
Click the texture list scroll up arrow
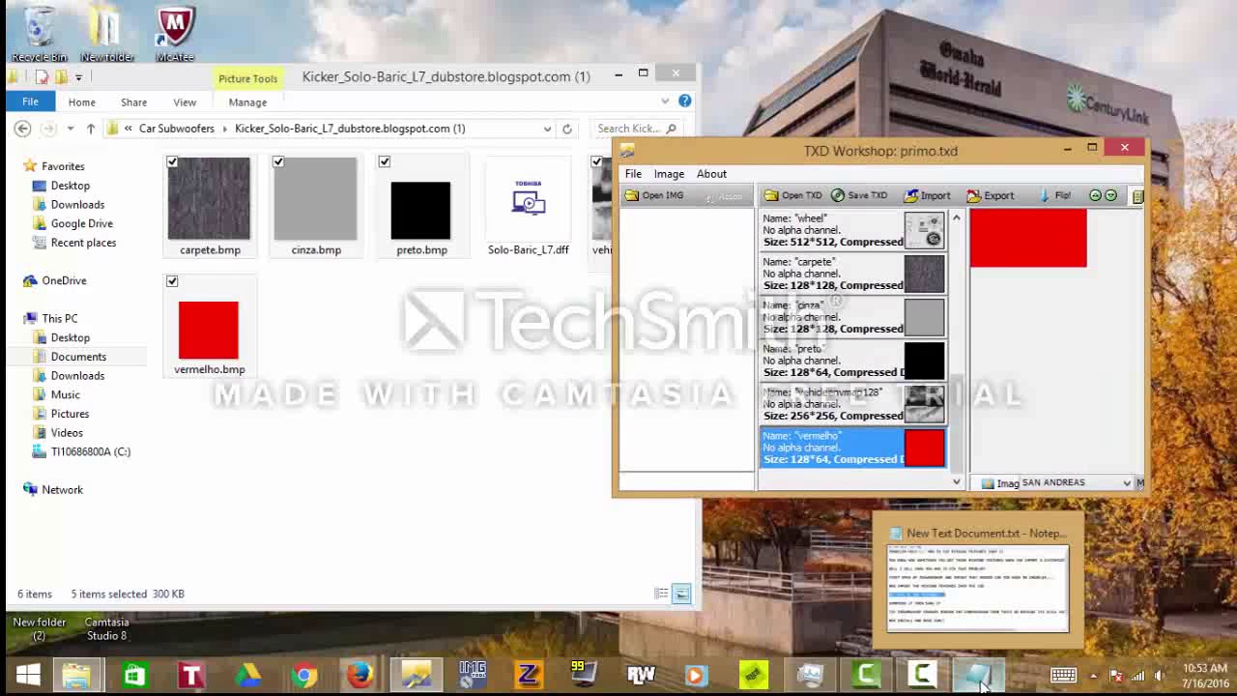pos(957,218)
